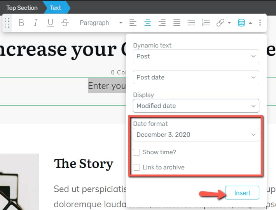Image resolution: width=276 pixels, height=210 pixels.
Task: Open the Date format dropdown
Action: tap(196, 135)
